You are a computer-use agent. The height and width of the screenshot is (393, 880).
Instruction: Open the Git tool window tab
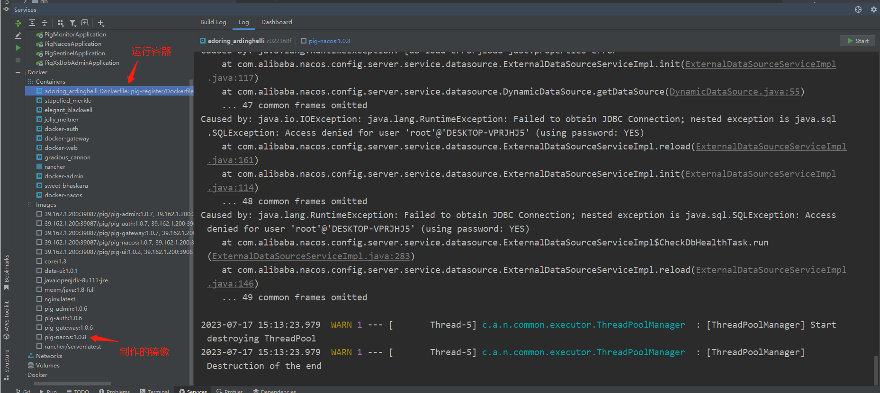click(x=23, y=391)
